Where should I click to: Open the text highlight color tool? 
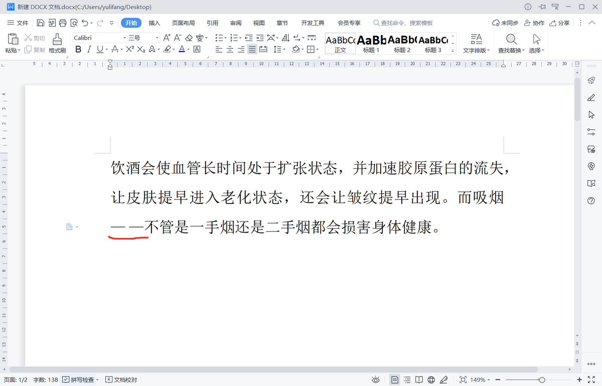click(x=167, y=49)
